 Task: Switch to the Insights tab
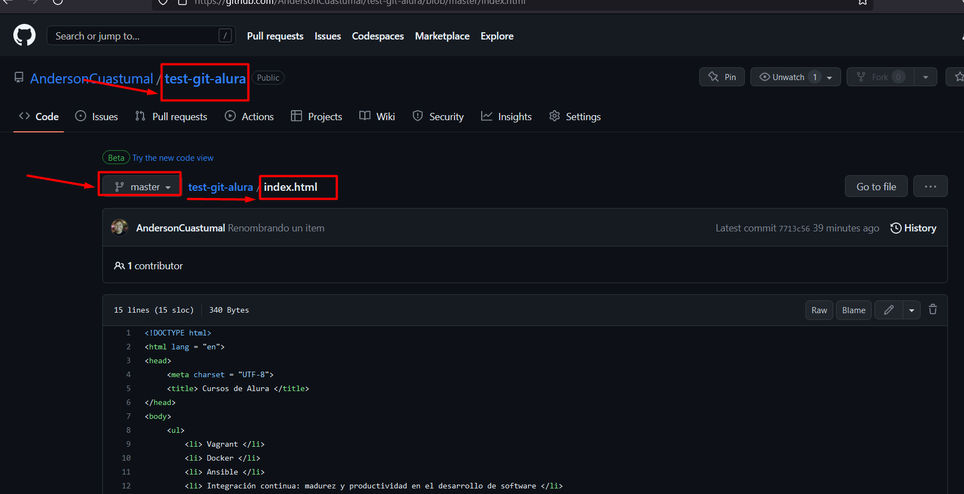tap(507, 116)
